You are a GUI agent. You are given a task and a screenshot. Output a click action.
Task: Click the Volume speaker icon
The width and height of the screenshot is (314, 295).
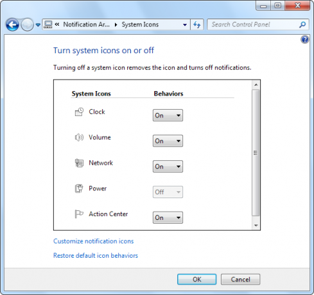pyautogui.click(x=79, y=137)
